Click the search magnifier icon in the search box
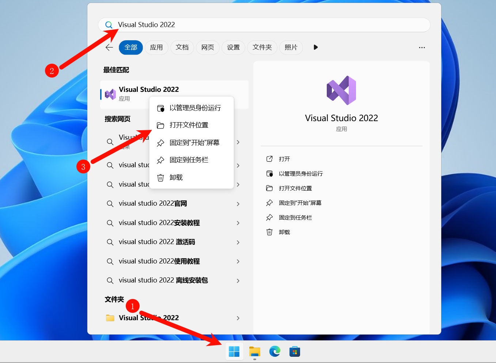496x363 pixels. click(x=109, y=25)
